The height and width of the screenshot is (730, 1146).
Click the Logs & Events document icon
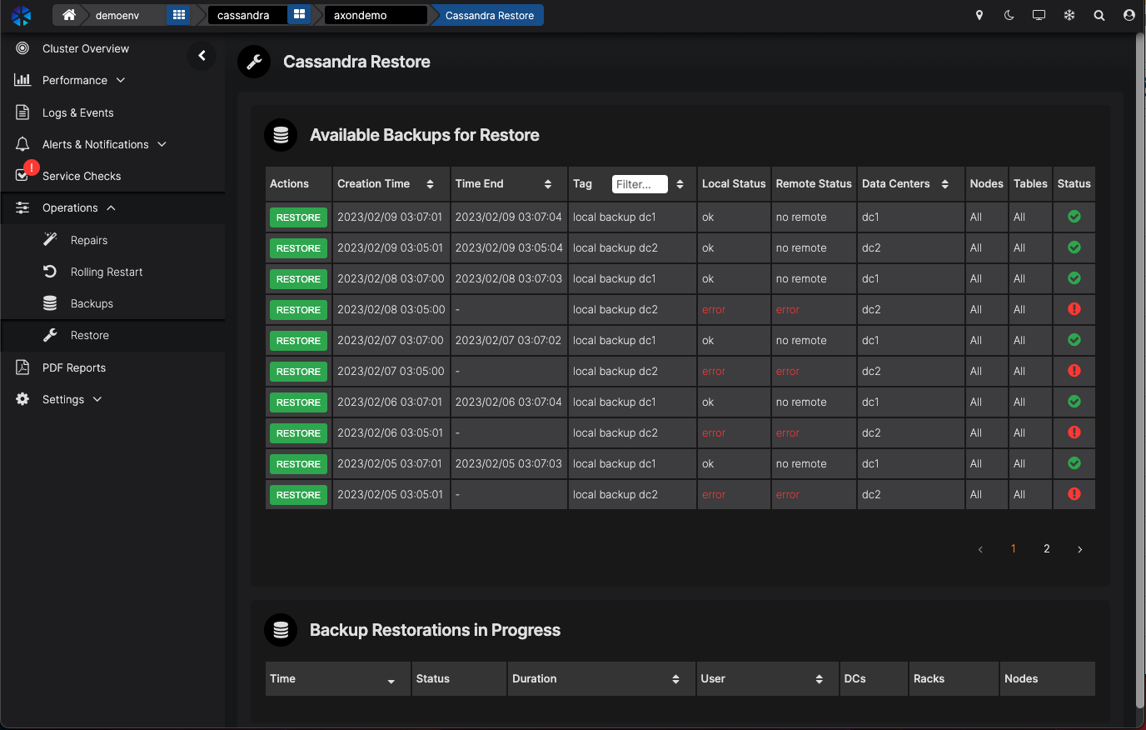tap(22, 112)
